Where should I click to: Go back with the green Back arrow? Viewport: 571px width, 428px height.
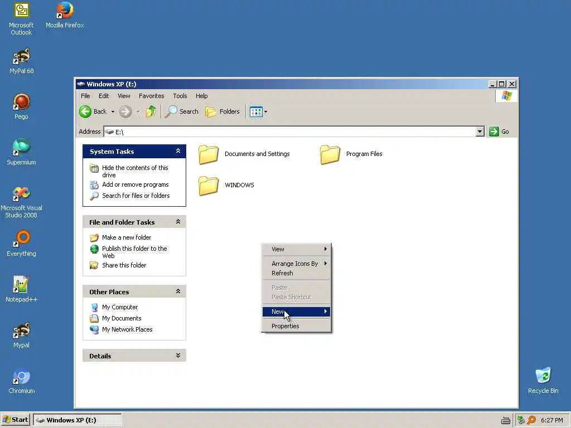tap(93, 111)
